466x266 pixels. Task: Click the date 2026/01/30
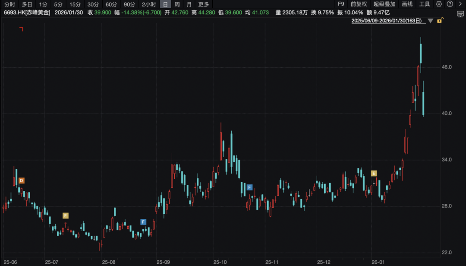(69, 13)
